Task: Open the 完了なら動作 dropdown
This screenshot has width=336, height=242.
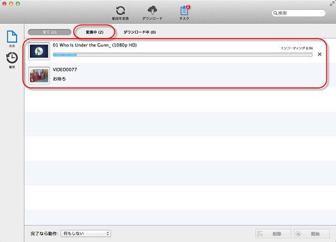Action: coord(86,233)
